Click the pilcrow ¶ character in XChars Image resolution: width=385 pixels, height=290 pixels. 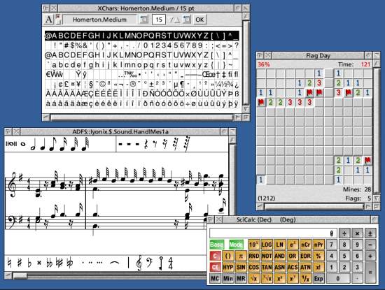pyautogui.click(x=182, y=84)
